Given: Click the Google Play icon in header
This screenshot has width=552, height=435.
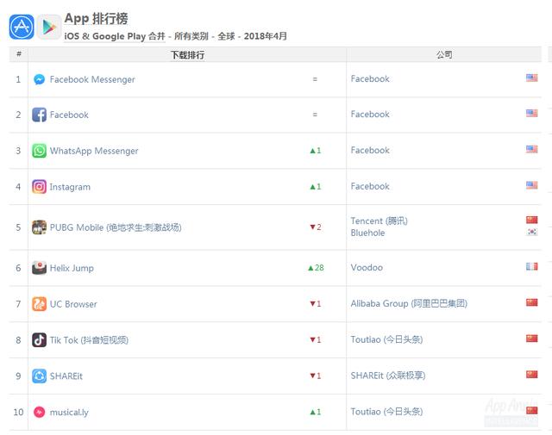Looking at the screenshot, I should (49, 27).
